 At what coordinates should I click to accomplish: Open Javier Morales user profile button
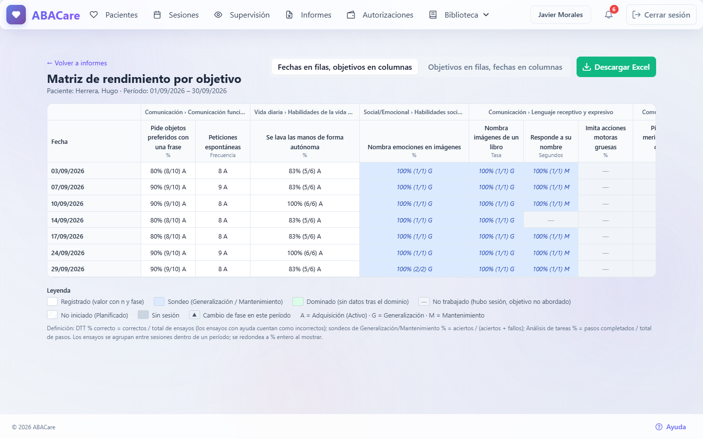pyautogui.click(x=560, y=15)
